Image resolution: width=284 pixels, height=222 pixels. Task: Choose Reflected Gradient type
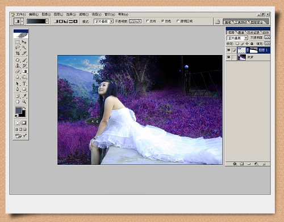click(70, 22)
